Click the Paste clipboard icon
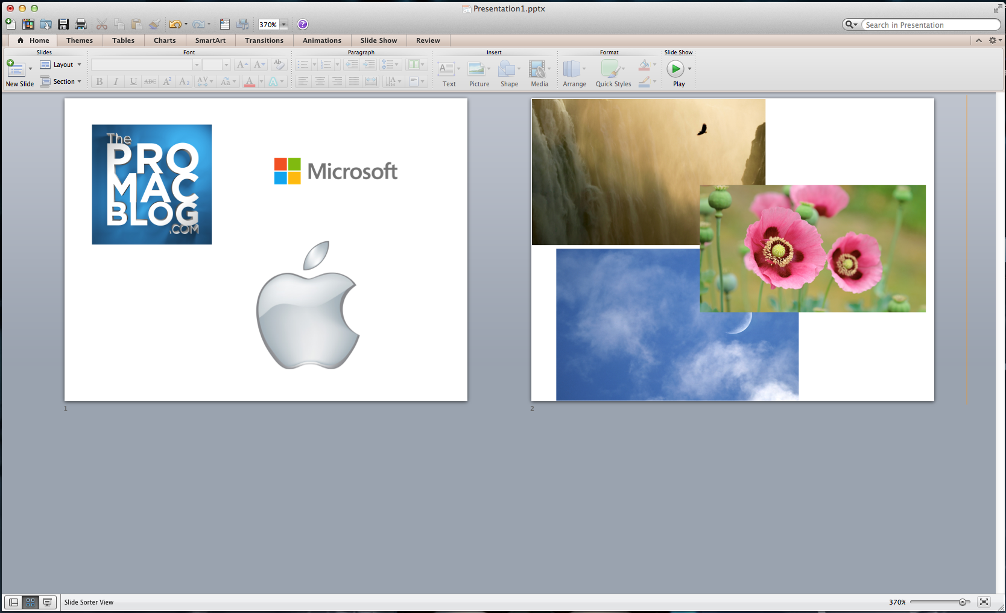 137,24
